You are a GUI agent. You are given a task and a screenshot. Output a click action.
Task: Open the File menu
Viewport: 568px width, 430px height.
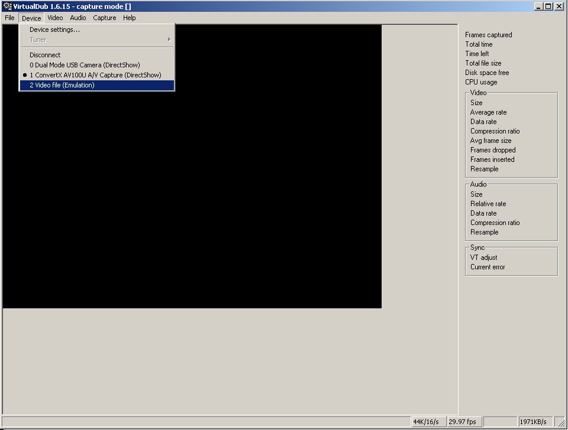coord(9,18)
